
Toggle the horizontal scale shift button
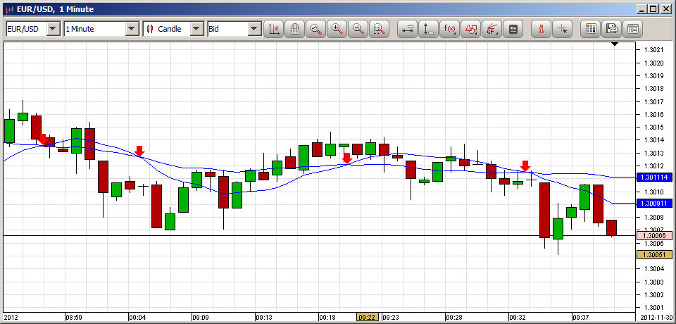408,29
